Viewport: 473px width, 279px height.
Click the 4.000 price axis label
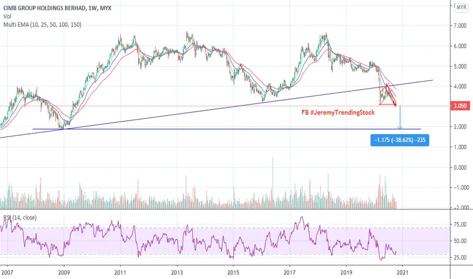point(460,87)
